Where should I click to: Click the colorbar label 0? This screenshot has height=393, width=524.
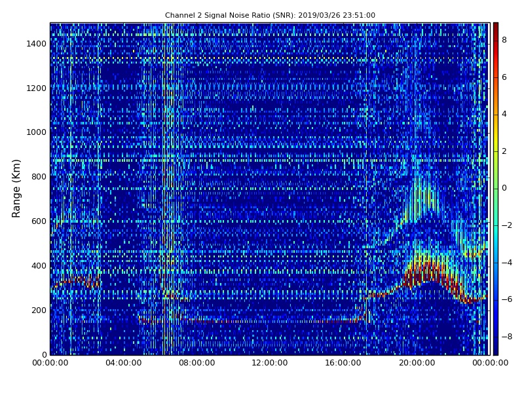[x=504, y=188]
